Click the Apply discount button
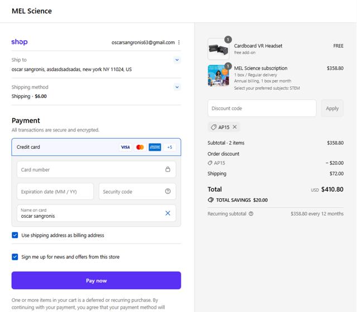Image resolution: width=357 pixels, height=312 pixels. click(x=332, y=108)
